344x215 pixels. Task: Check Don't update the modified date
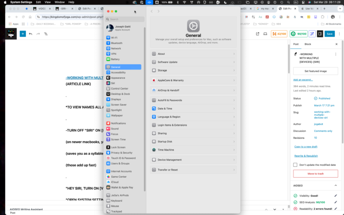tap(296, 165)
